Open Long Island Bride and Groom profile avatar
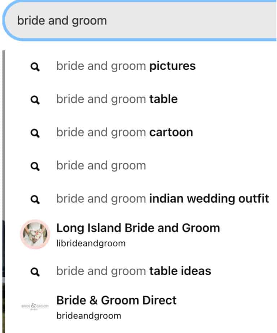 tap(35, 234)
